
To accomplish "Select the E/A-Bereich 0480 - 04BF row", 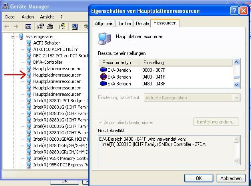I will click(x=166, y=84).
